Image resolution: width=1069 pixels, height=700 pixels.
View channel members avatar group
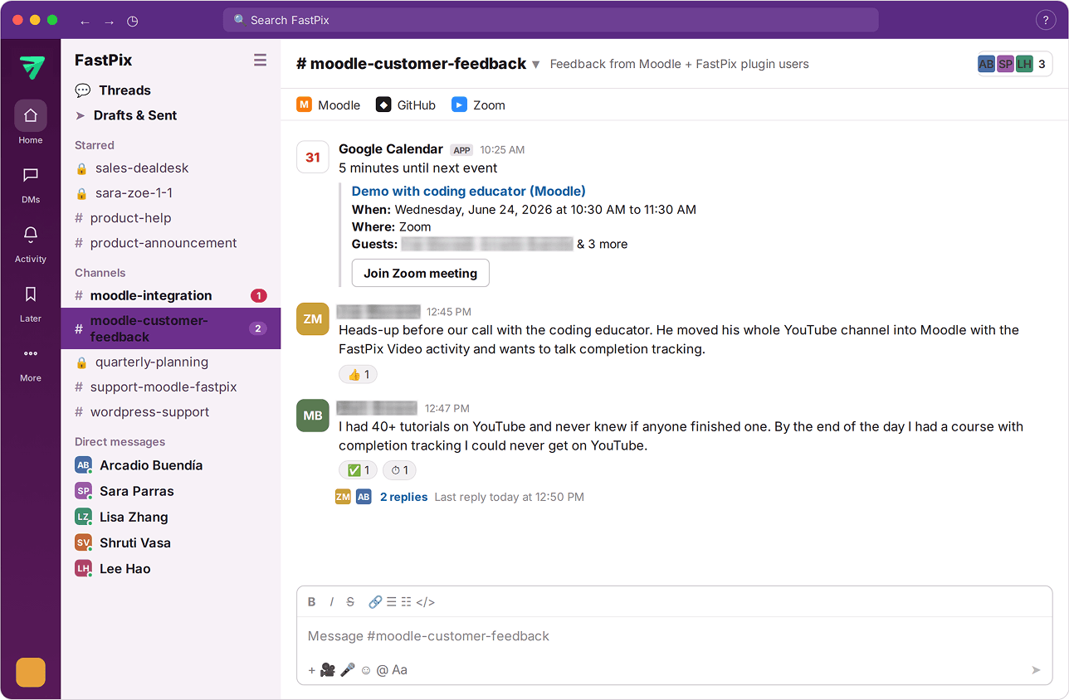(x=1015, y=64)
